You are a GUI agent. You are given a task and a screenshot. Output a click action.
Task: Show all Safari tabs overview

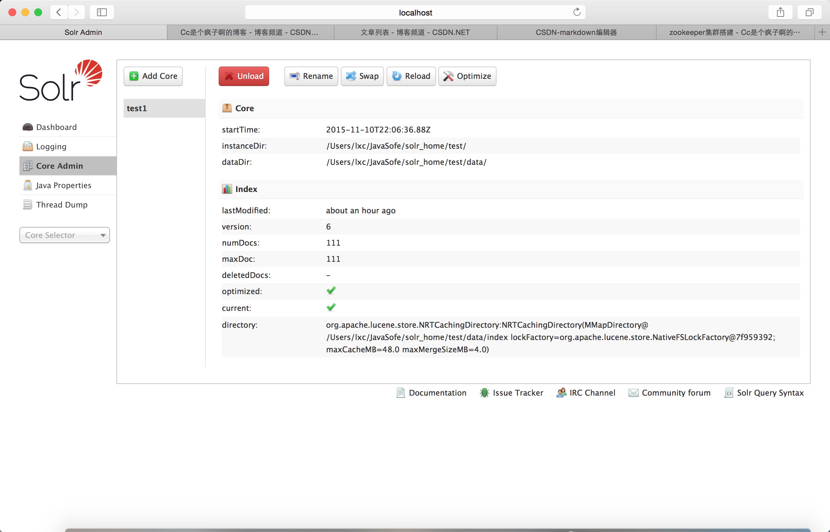point(809,12)
